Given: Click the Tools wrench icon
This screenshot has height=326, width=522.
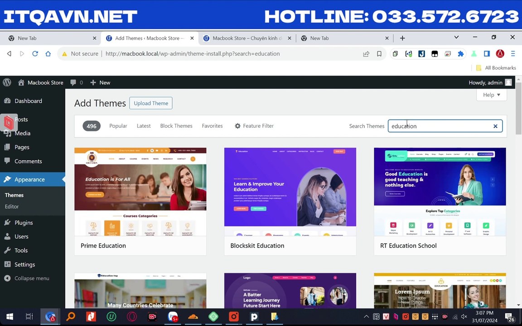Looking at the screenshot, I should pyautogui.click(x=7, y=250).
